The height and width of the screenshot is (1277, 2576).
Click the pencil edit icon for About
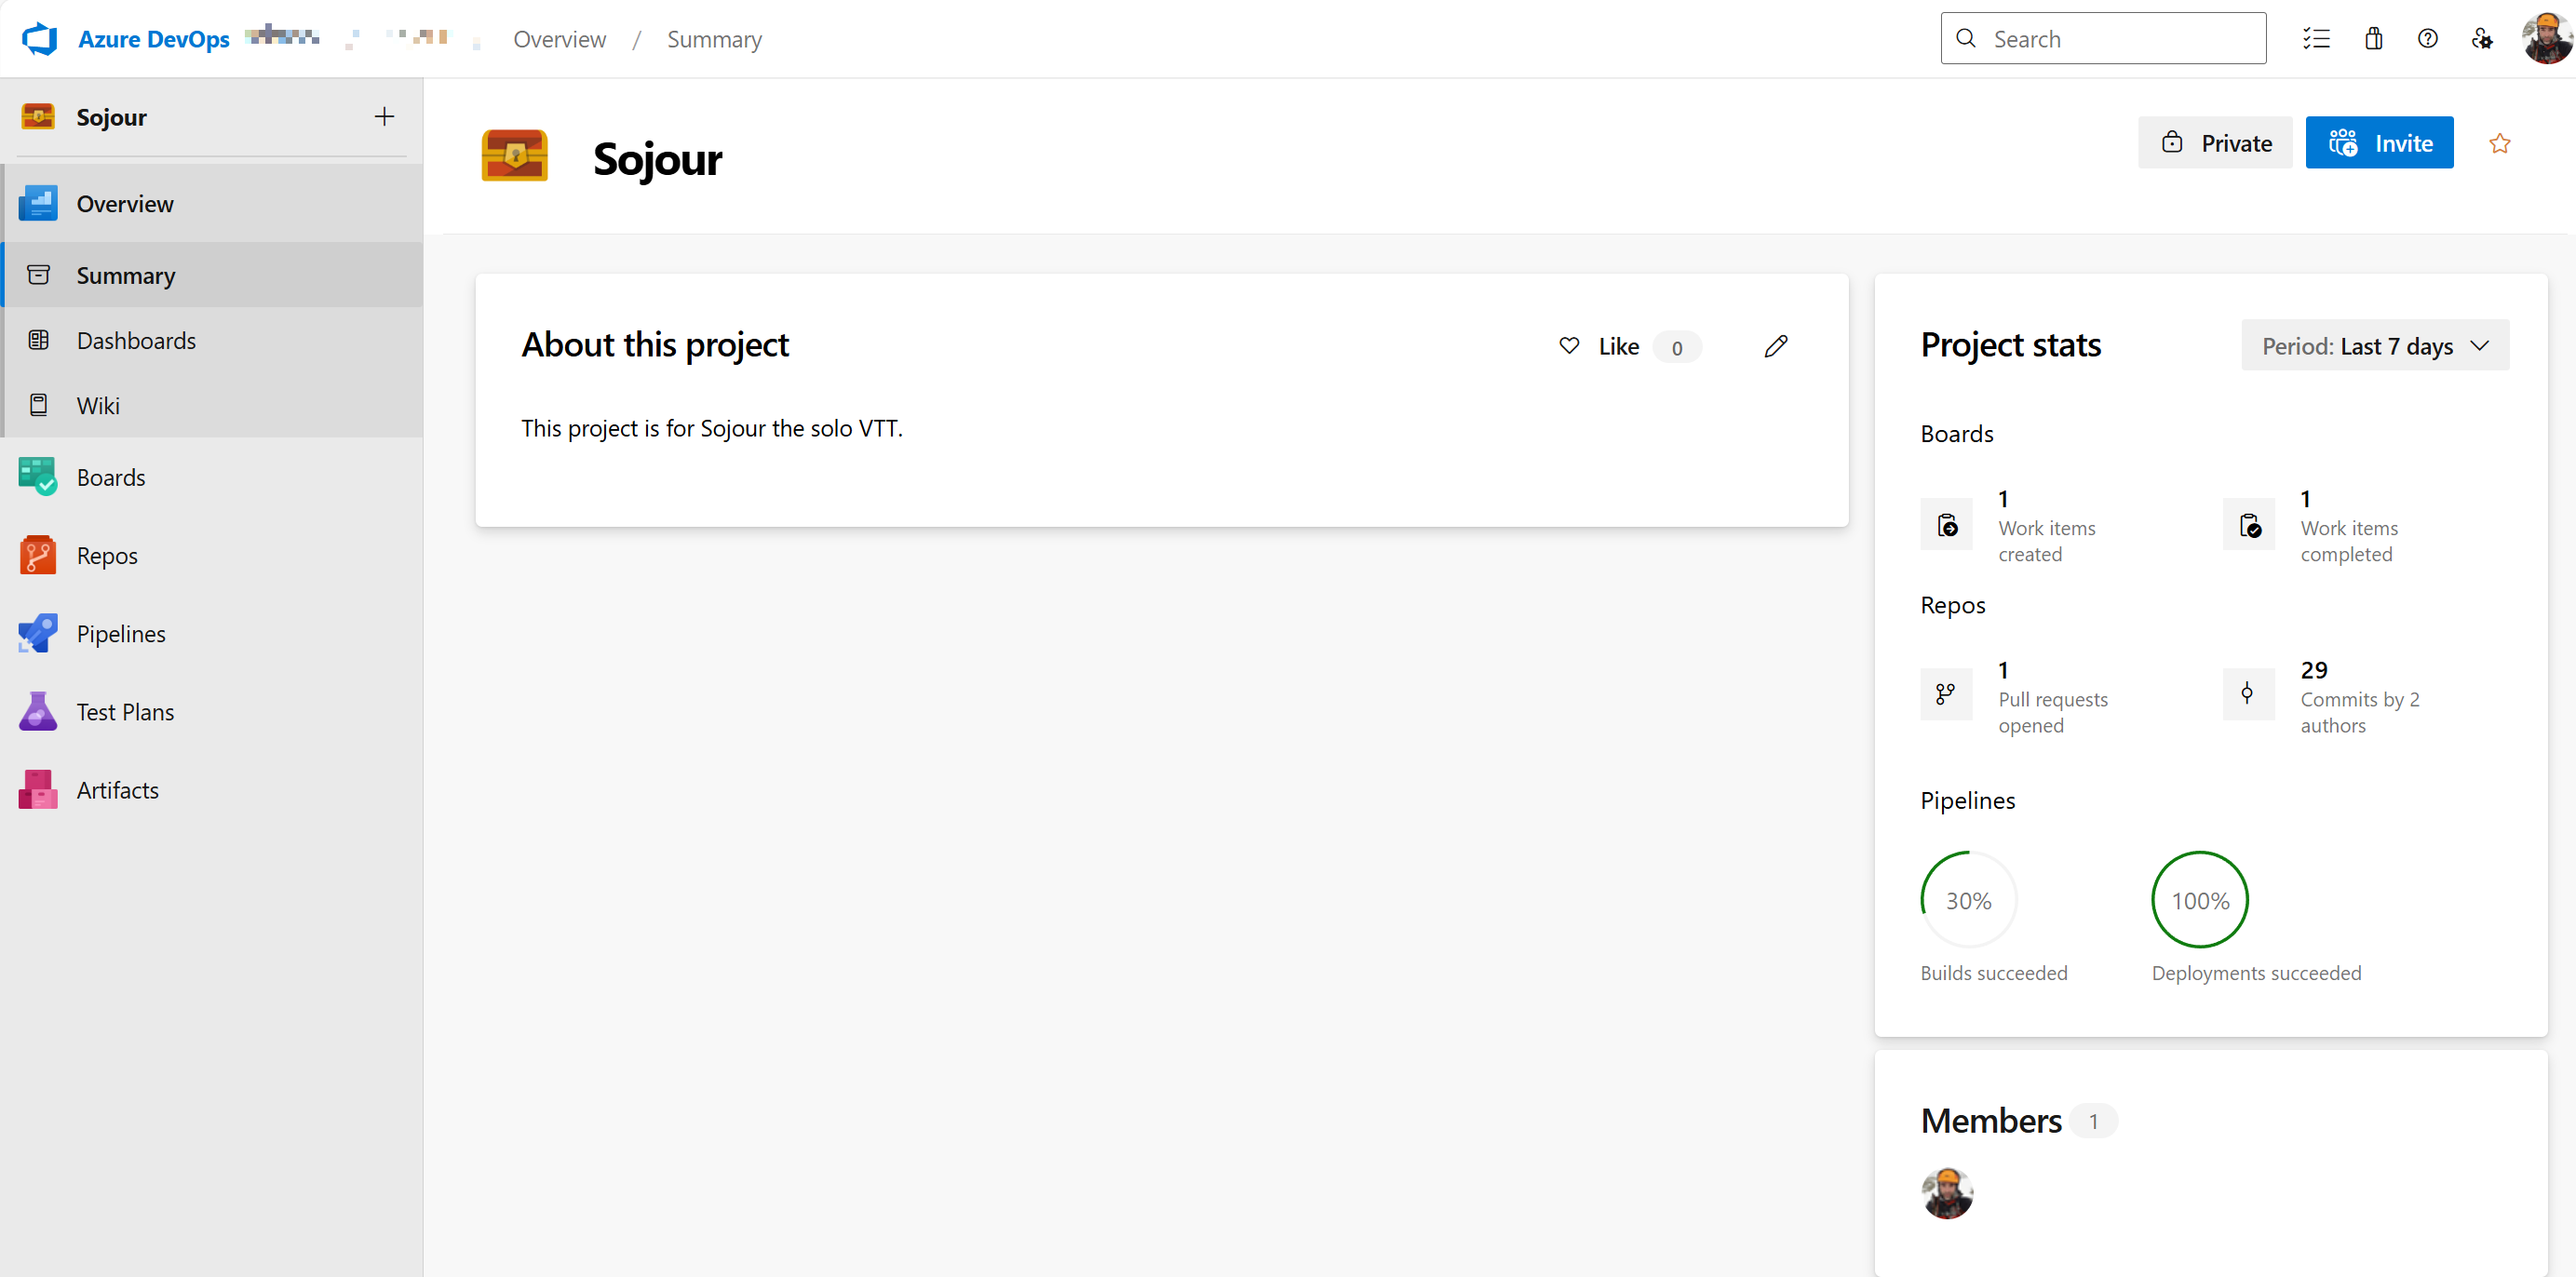click(x=1775, y=346)
